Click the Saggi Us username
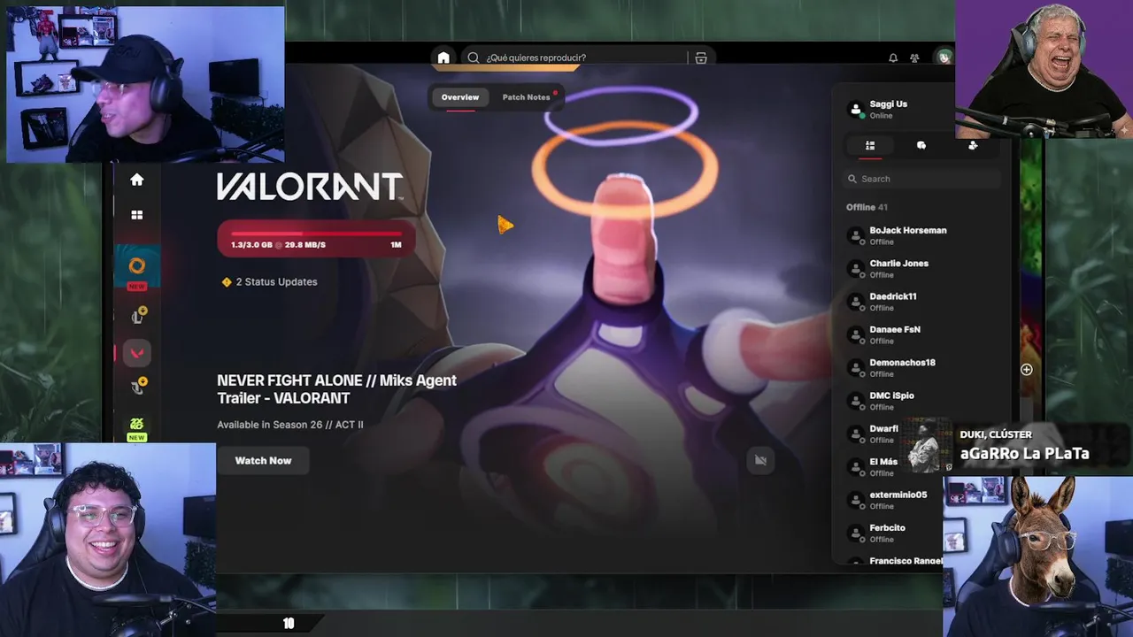This screenshot has width=1133, height=637. click(x=888, y=104)
